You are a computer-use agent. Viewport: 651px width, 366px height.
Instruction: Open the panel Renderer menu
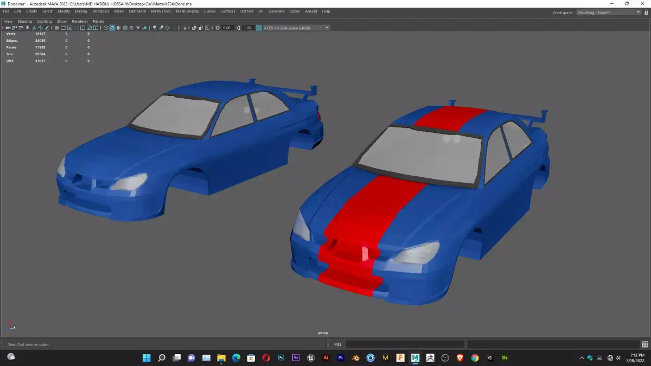click(x=80, y=22)
